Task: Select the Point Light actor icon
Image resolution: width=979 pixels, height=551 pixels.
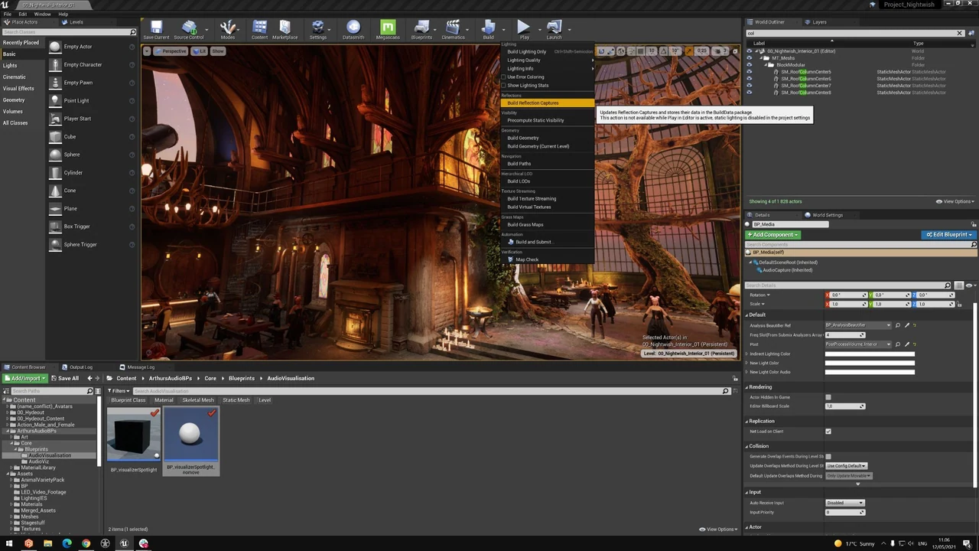Action: (x=55, y=100)
